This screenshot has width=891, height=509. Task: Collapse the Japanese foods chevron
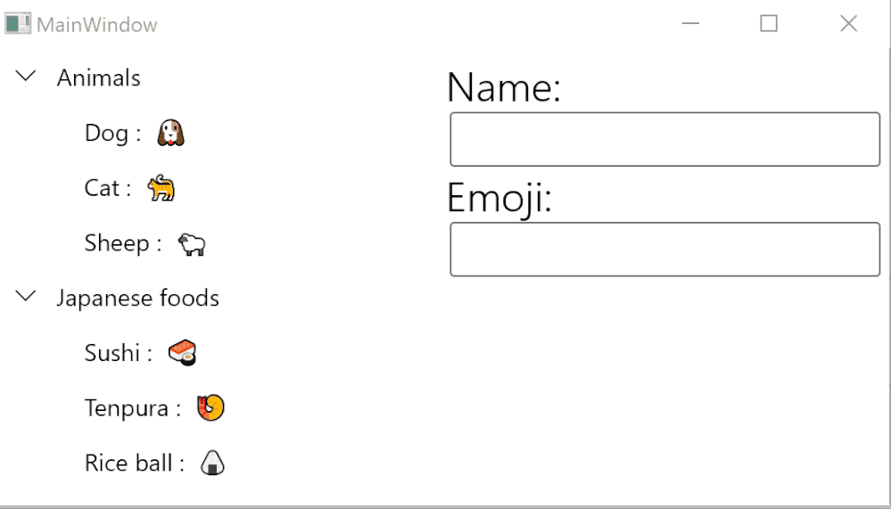pos(27,297)
